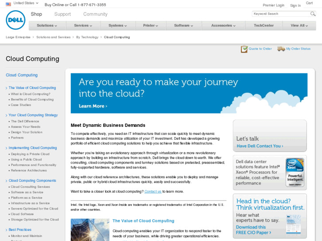Open Using a Public Cloud link
This screenshot has width=322, height=241.
click(x=26, y=159)
